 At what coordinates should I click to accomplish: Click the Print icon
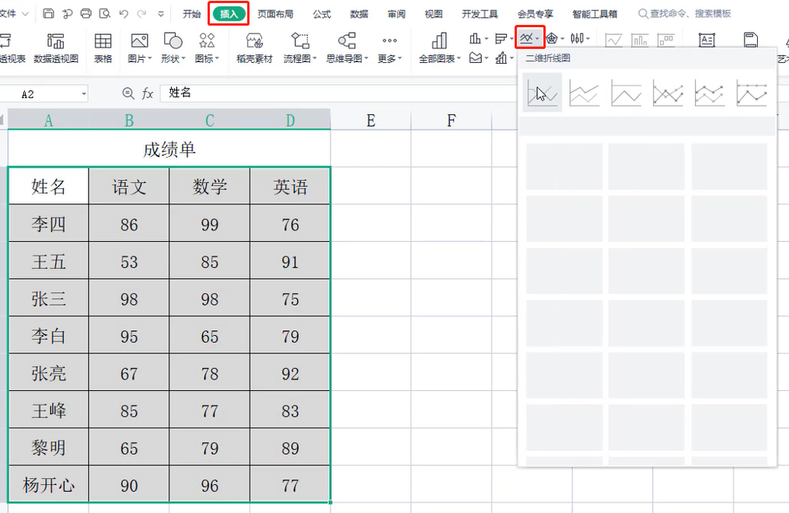coord(86,13)
